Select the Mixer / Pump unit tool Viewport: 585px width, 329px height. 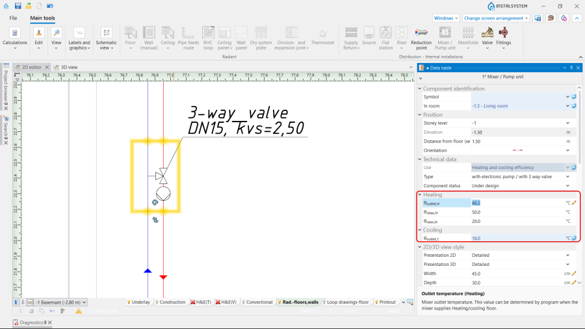point(445,38)
